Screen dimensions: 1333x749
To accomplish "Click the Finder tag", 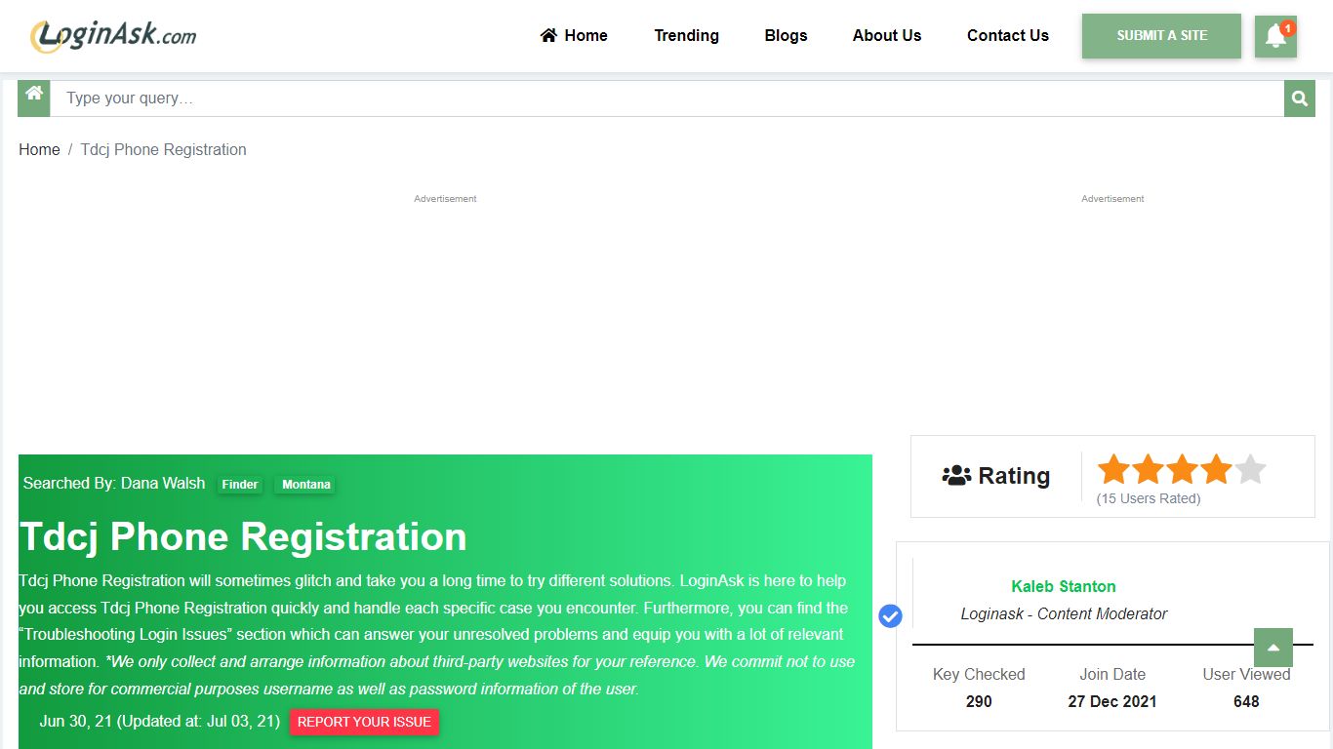I will tap(240, 485).
